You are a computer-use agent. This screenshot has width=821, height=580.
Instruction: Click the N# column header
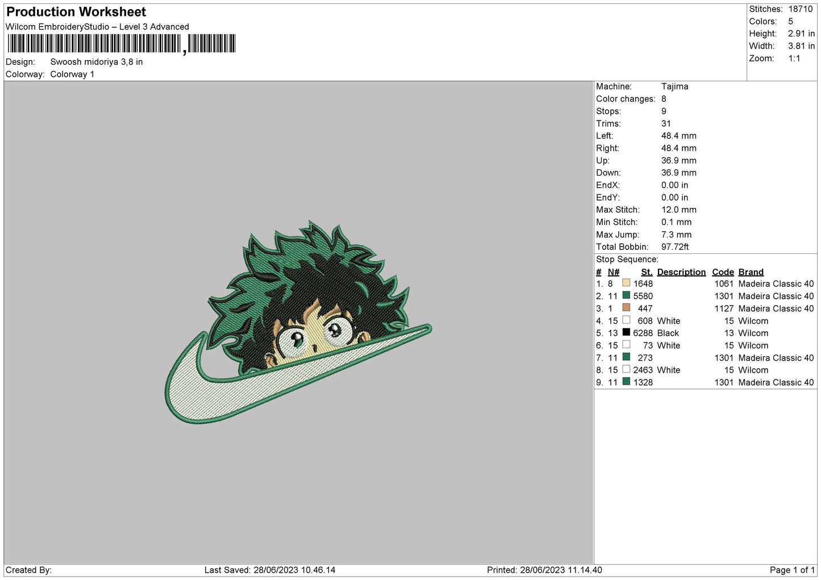click(x=613, y=272)
